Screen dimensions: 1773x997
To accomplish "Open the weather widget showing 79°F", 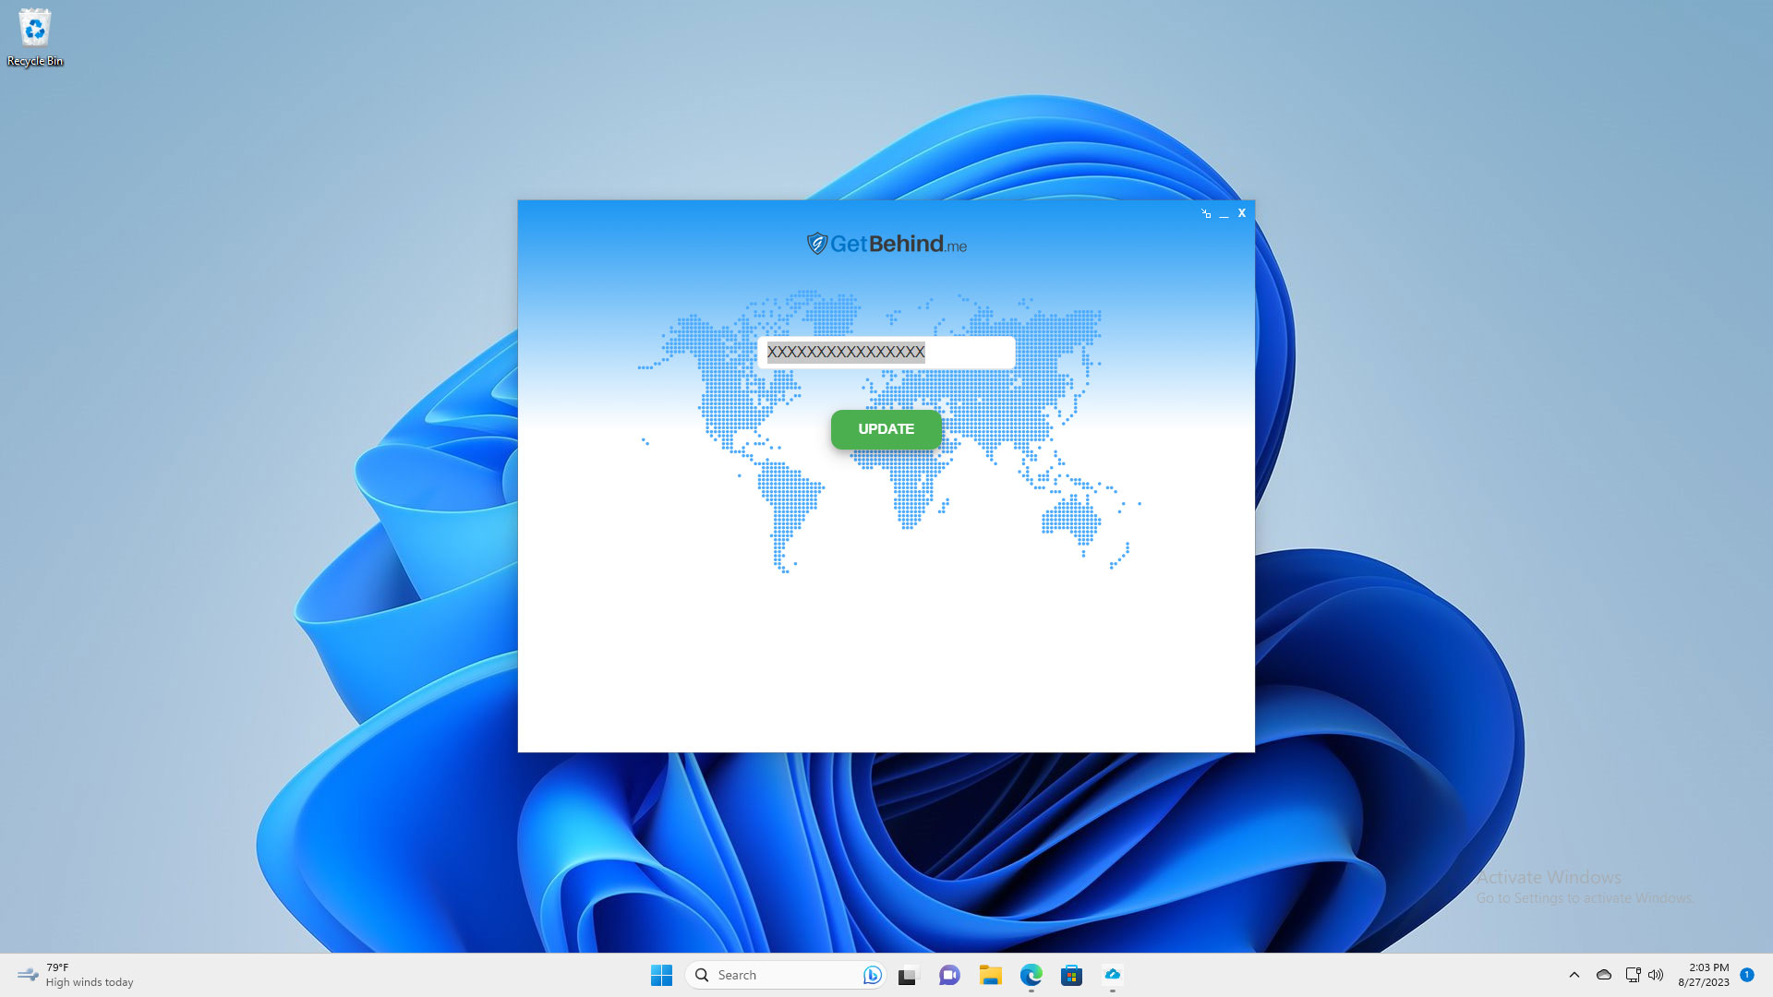I will (76, 975).
